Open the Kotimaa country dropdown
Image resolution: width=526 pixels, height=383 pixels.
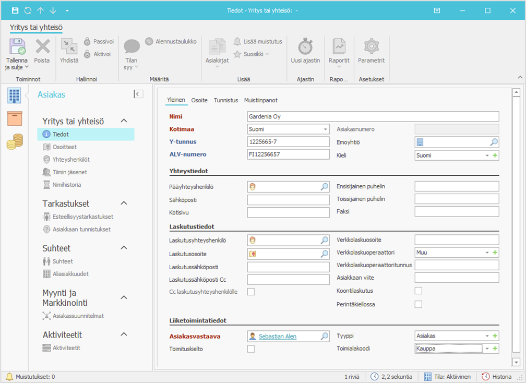point(326,129)
